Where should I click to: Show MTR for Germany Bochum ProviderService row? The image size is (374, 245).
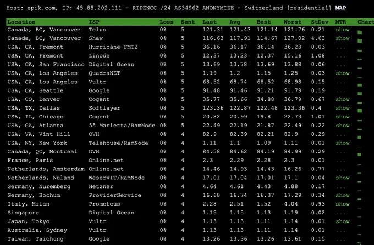pos(343,195)
